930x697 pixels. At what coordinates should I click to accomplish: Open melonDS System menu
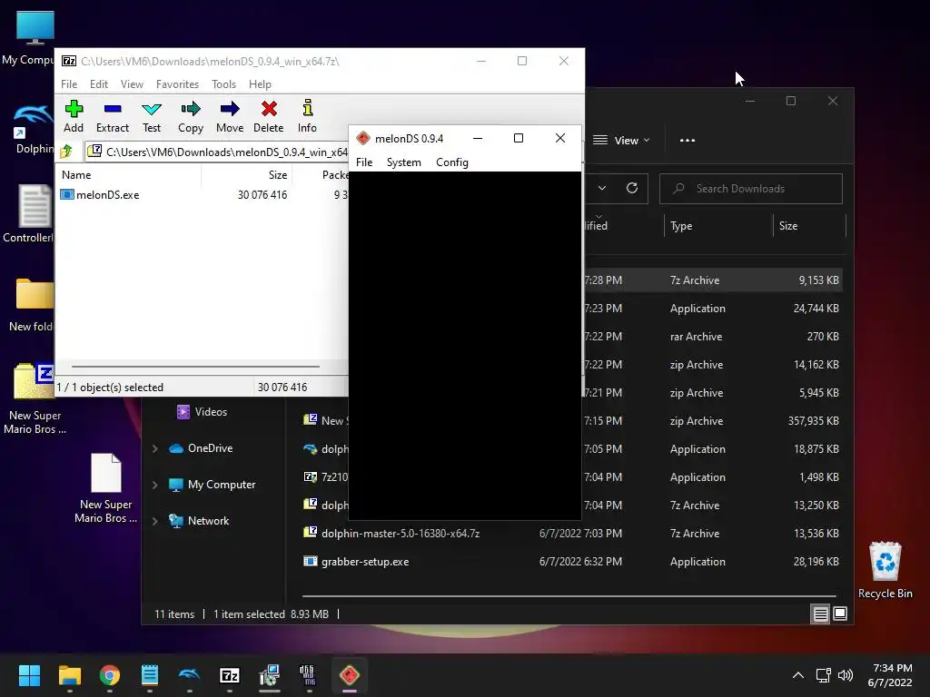(x=403, y=162)
